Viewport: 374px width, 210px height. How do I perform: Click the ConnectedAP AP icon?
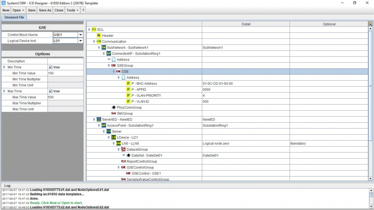(x=108, y=54)
